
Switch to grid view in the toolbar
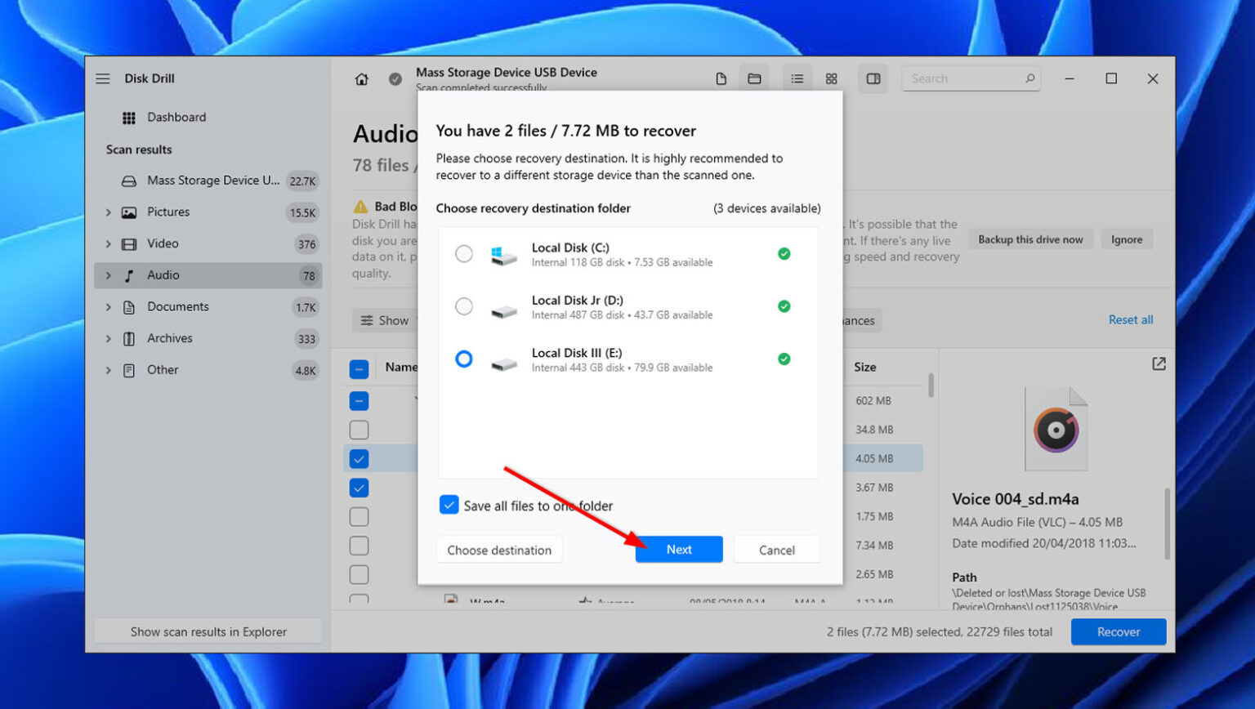[831, 78]
